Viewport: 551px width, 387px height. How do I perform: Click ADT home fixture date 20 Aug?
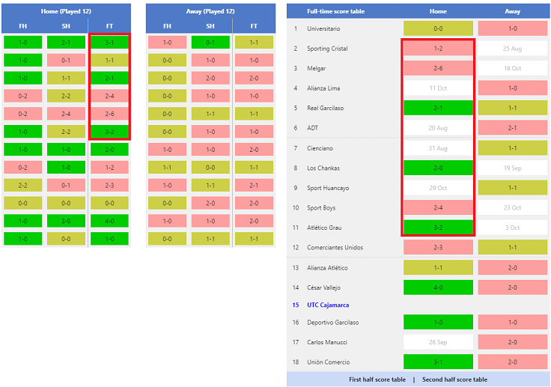[438, 128]
